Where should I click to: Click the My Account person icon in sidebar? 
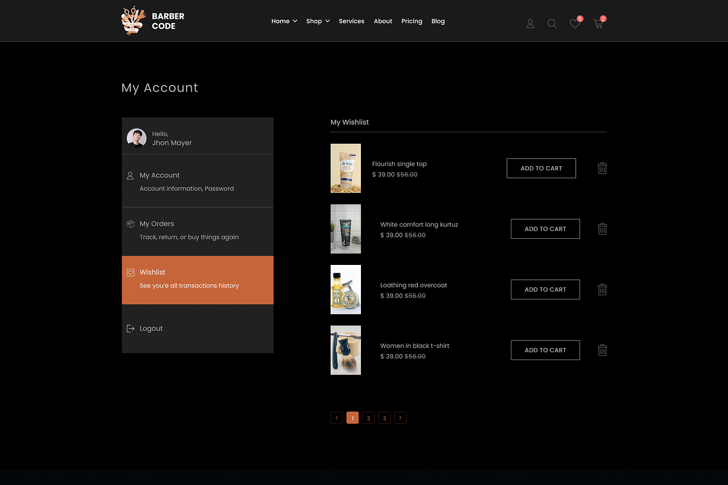pos(130,176)
